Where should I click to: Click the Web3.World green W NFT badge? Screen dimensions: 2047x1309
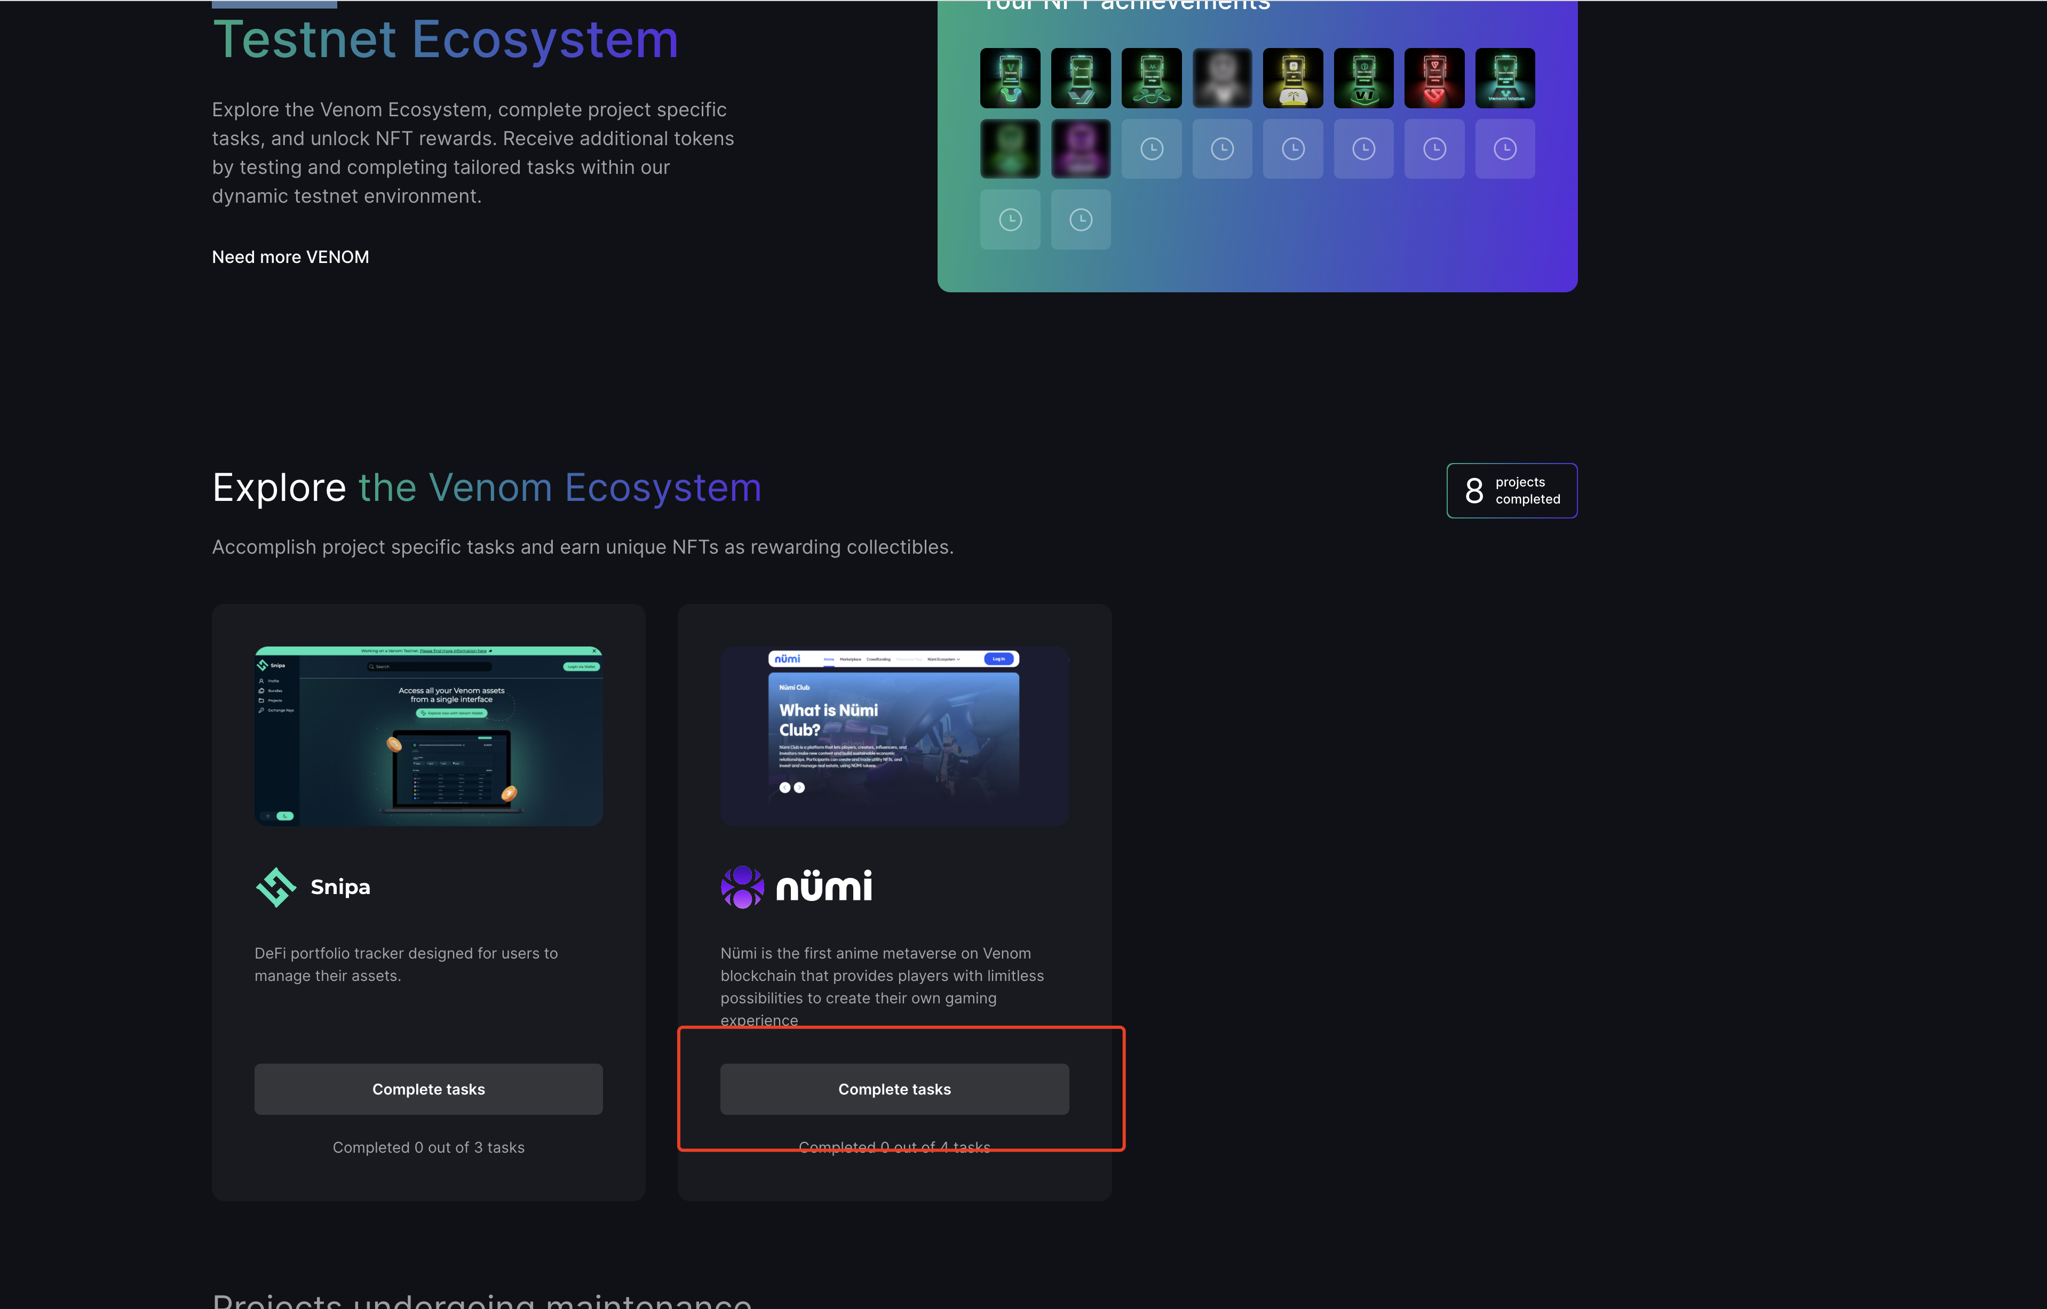(x=1363, y=78)
